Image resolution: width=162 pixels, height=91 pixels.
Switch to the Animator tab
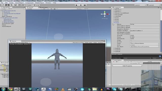tap(44, 7)
